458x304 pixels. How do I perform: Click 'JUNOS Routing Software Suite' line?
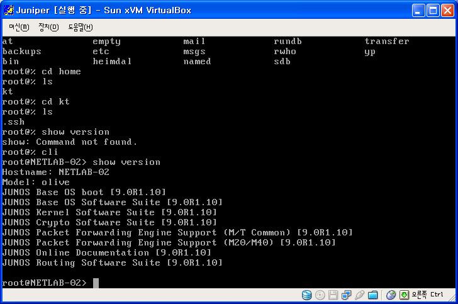pos(113,263)
